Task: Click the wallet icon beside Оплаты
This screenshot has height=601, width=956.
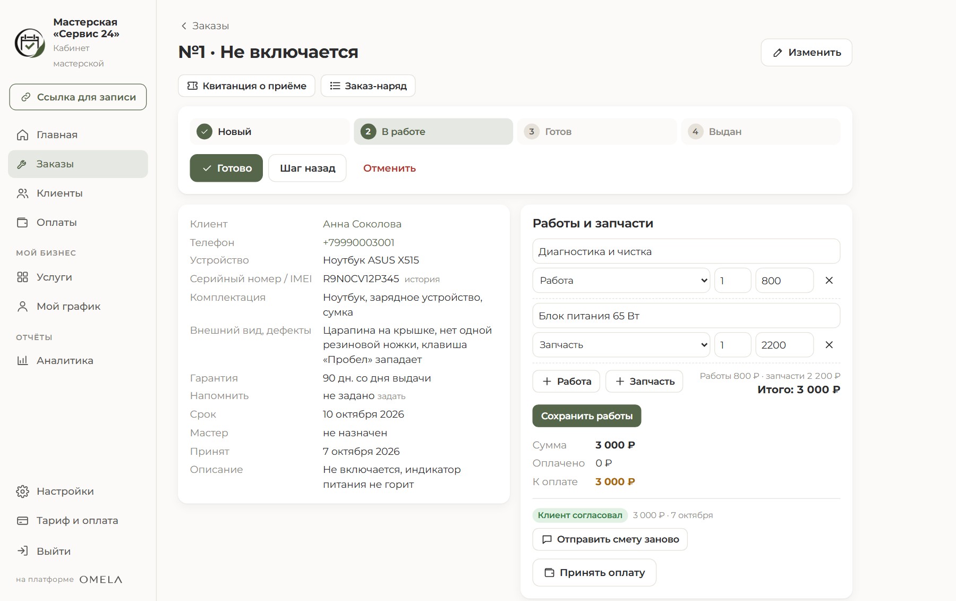Action: (22, 223)
